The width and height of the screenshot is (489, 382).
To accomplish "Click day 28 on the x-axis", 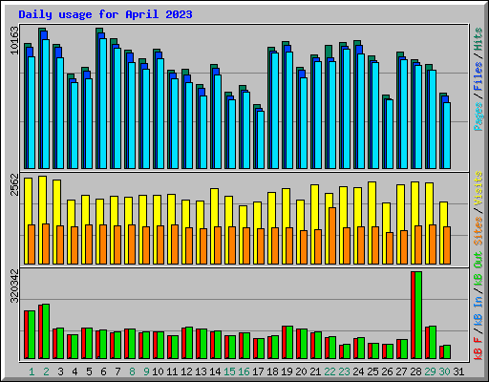I will coord(415,371).
